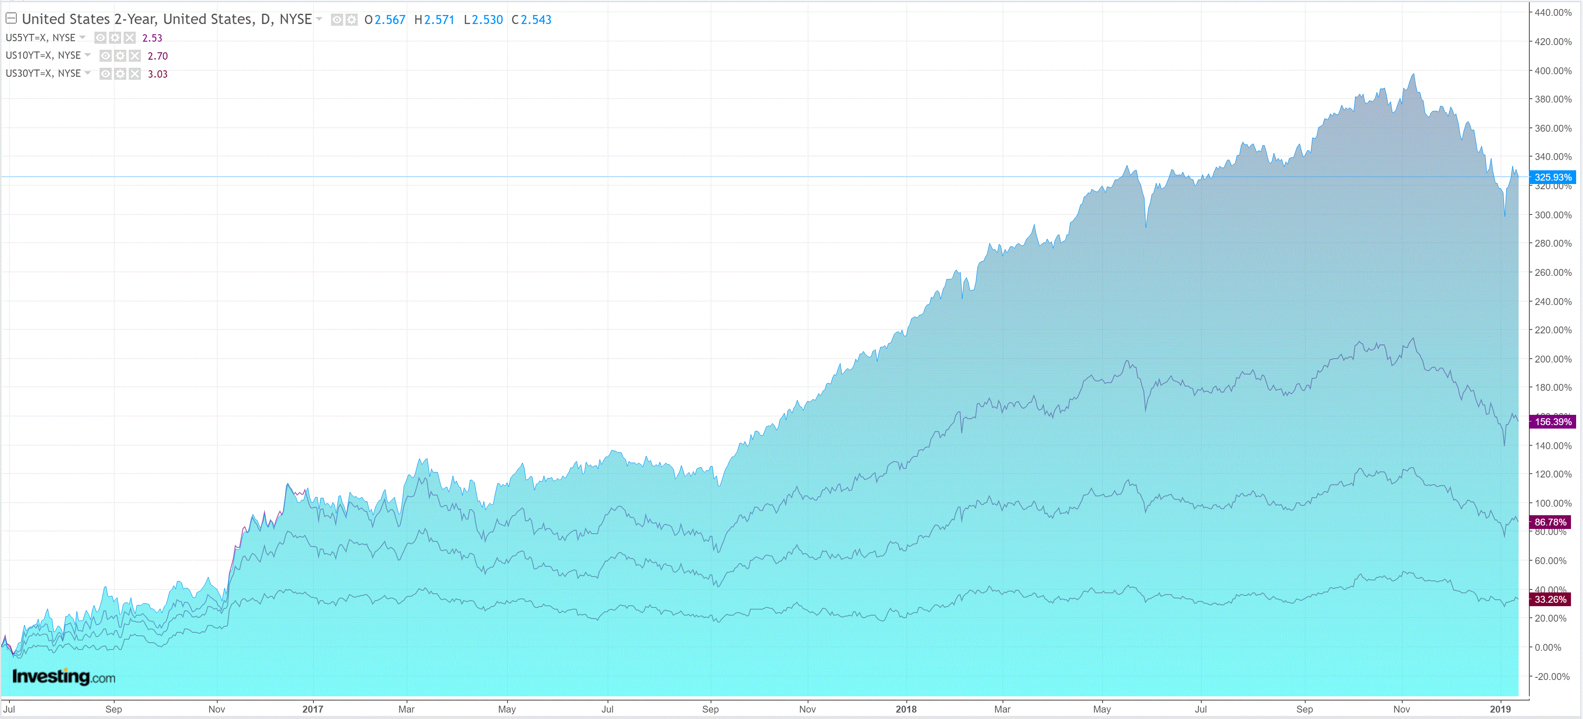Click the Investing.com logo link
This screenshot has height=719, width=1583.
[63, 677]
